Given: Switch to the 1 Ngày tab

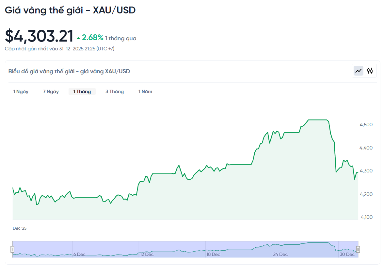Looking at the screenshot, I should click(x=21, y=92).
